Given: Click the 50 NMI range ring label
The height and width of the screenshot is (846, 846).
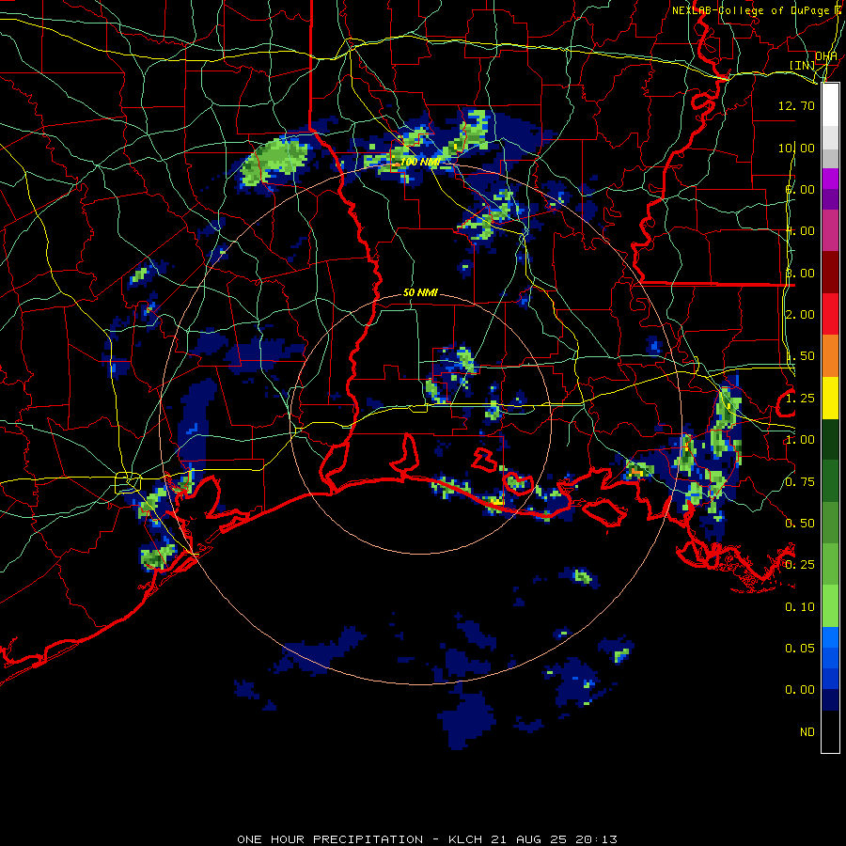Looking at the screenshot, I should [420, 292].
